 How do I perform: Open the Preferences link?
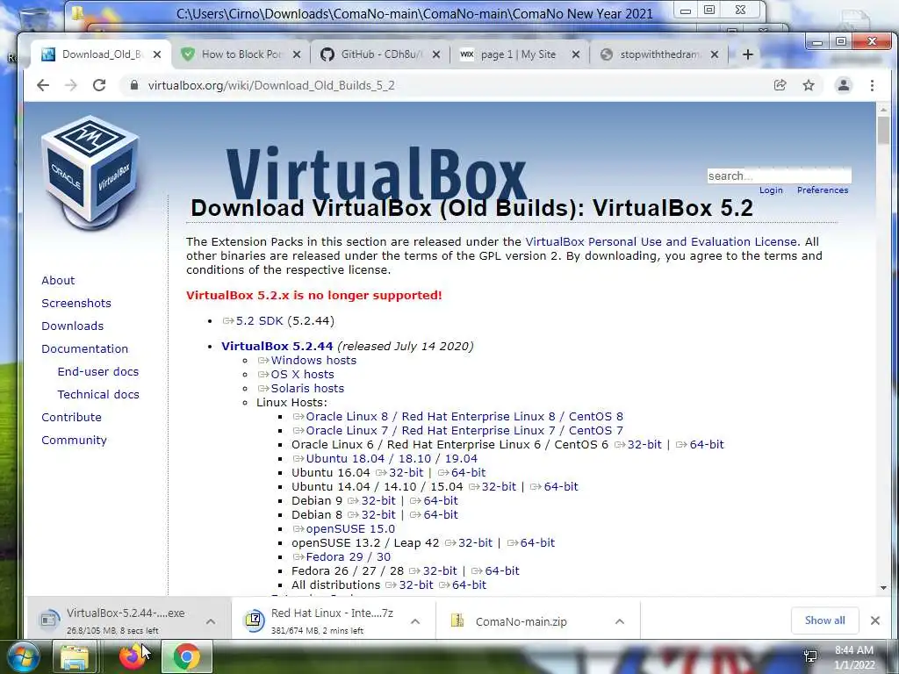(822, 190)
